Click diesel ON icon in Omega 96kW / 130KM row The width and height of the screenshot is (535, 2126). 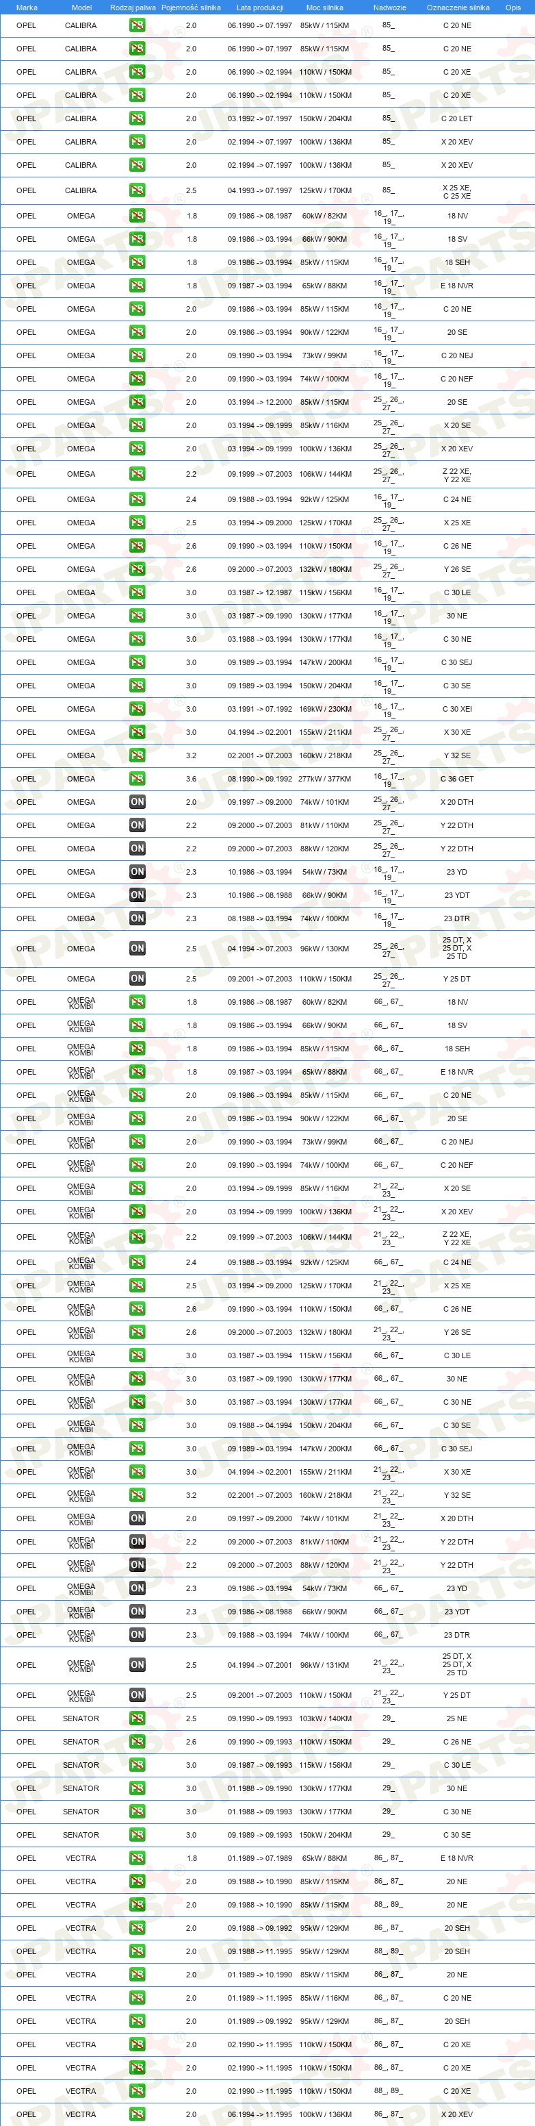click(137, 949)
